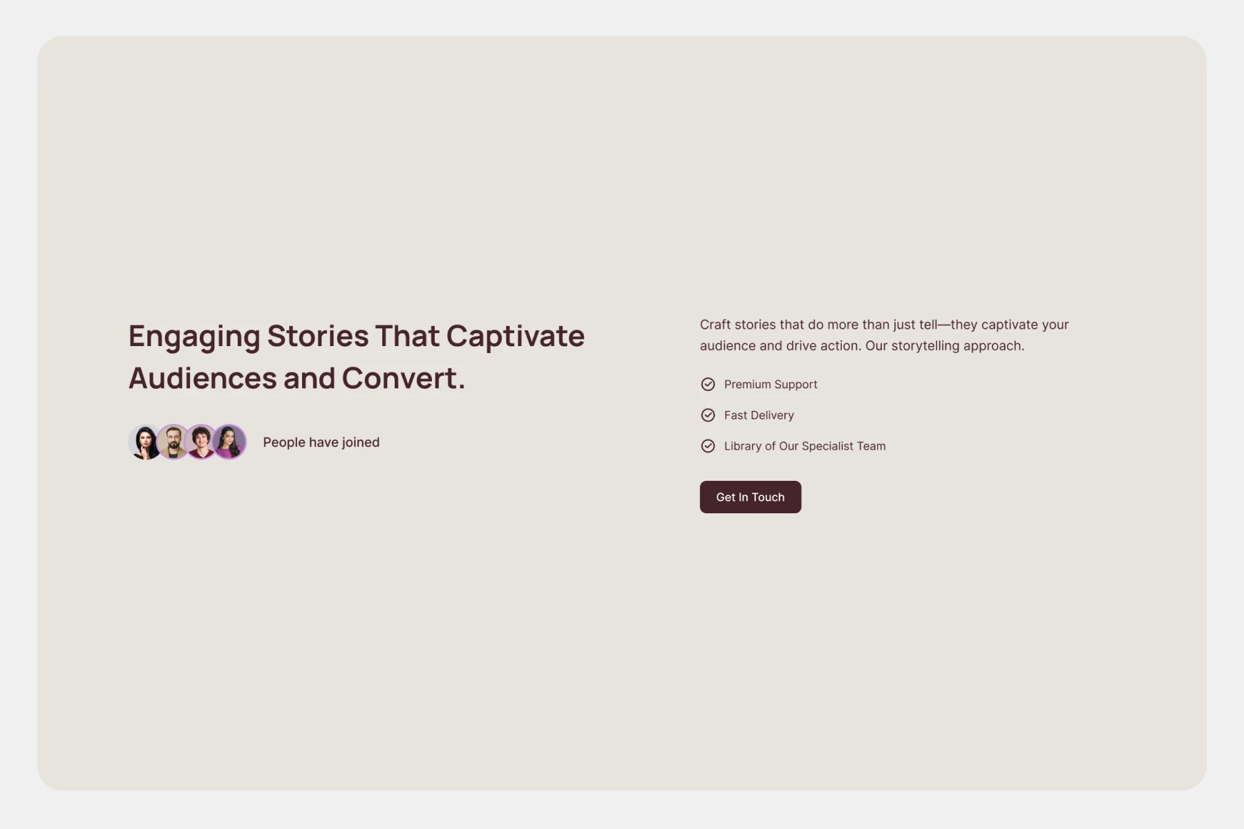Open the curly-haired man's avatar
Image resolution: width=1244 pixels, height=829 pixels.
(201, 442)
